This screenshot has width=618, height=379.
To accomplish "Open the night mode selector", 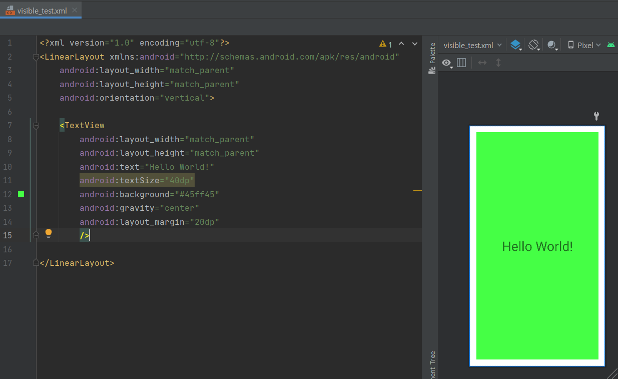I will (x=552, y=45).
